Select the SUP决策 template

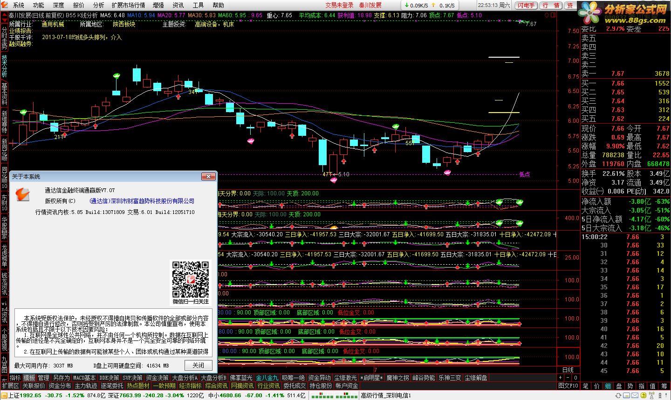tap(132, 378)
